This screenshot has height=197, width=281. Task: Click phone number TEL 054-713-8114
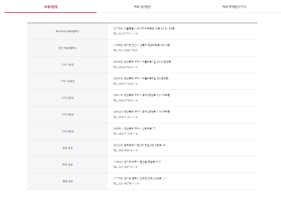125,84
